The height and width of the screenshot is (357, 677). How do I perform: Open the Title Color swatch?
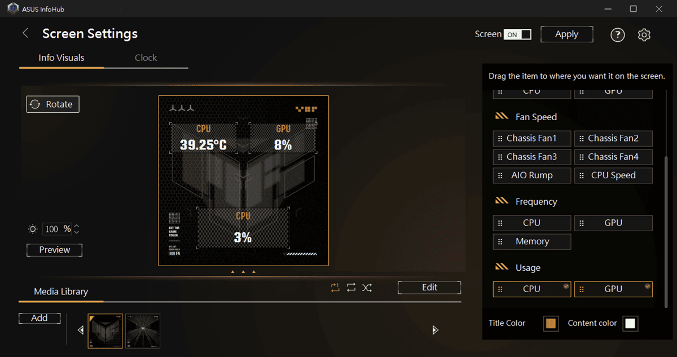pos(551,323)
